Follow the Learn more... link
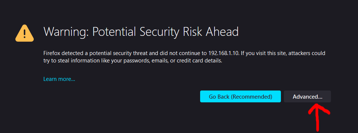 tap(59, 79)
